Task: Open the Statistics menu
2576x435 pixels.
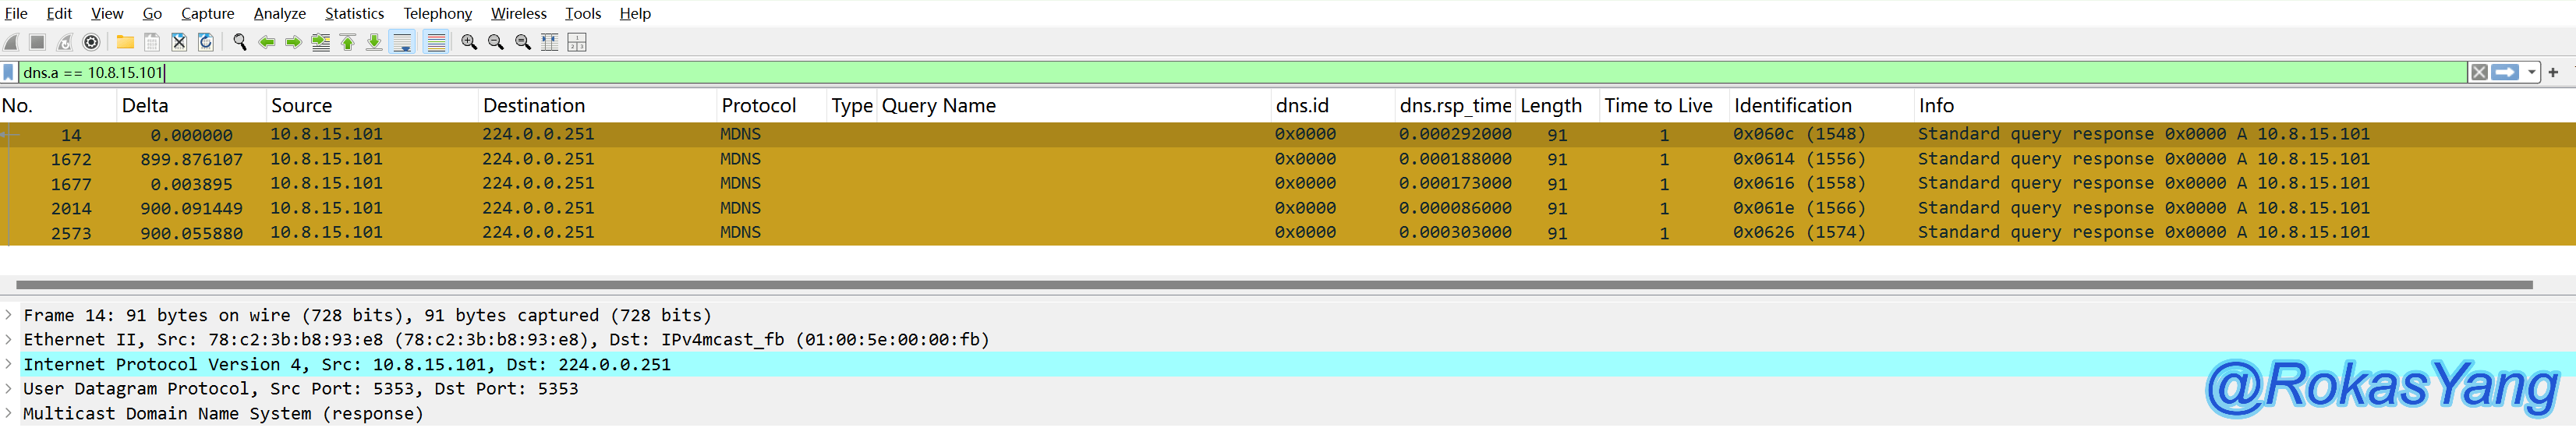Action: point(354,13)
